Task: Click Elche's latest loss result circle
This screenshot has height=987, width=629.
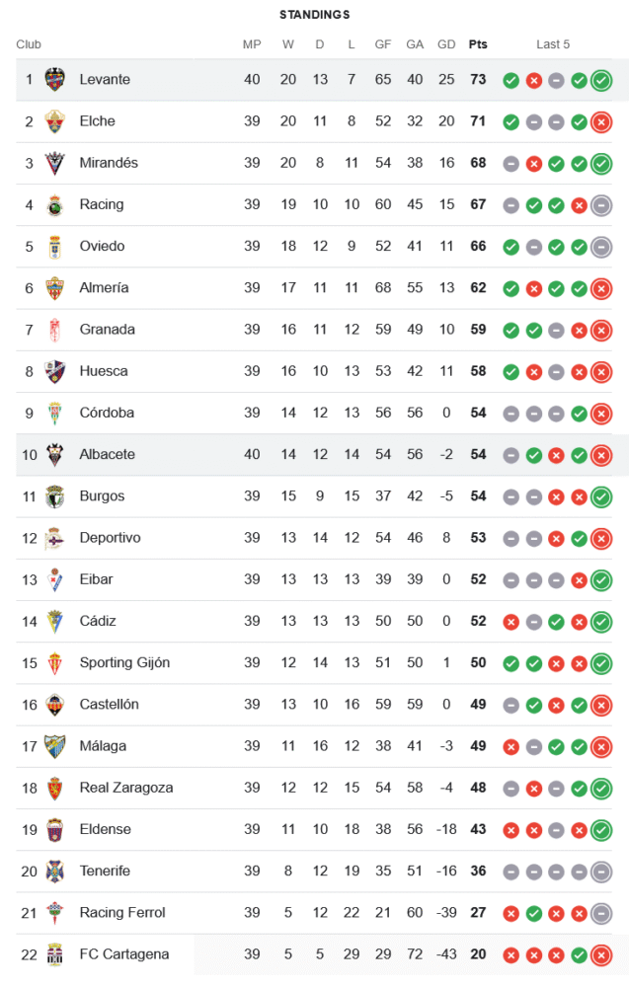Action: (x=601, y=122)
